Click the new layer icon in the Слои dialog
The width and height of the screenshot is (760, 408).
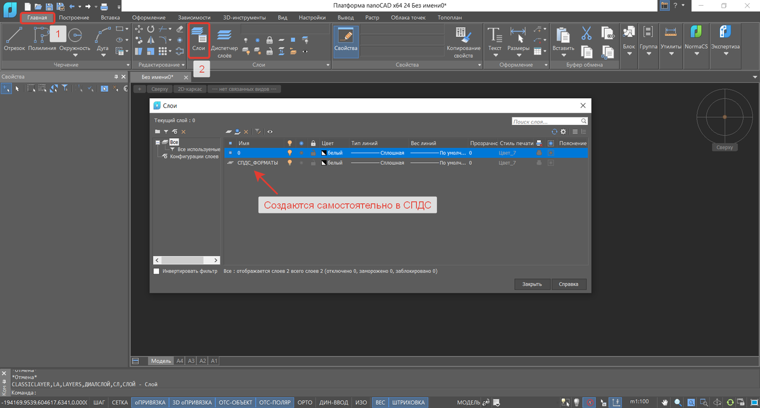coord(230,131)
